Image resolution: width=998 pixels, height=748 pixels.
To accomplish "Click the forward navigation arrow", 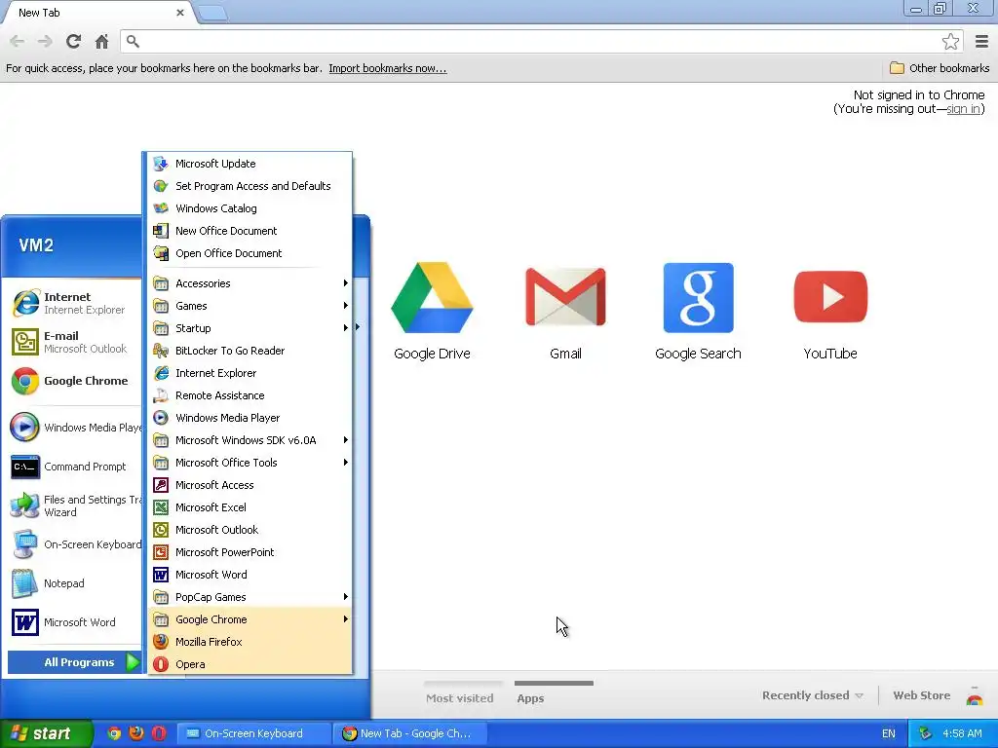I will (45, 41).
